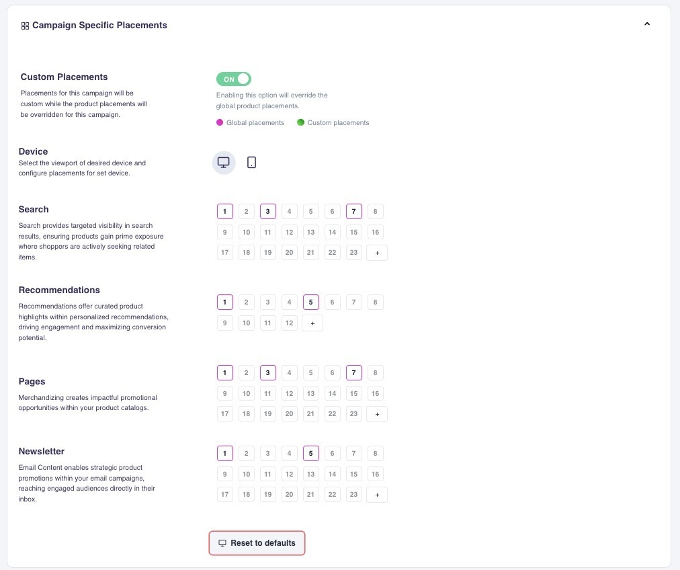The image size is (680, 570).
Task: Select Newsletter placement slot 23
Action: click(x=354, y=495)
